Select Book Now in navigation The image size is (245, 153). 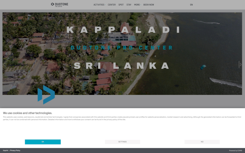pos(149,5)
